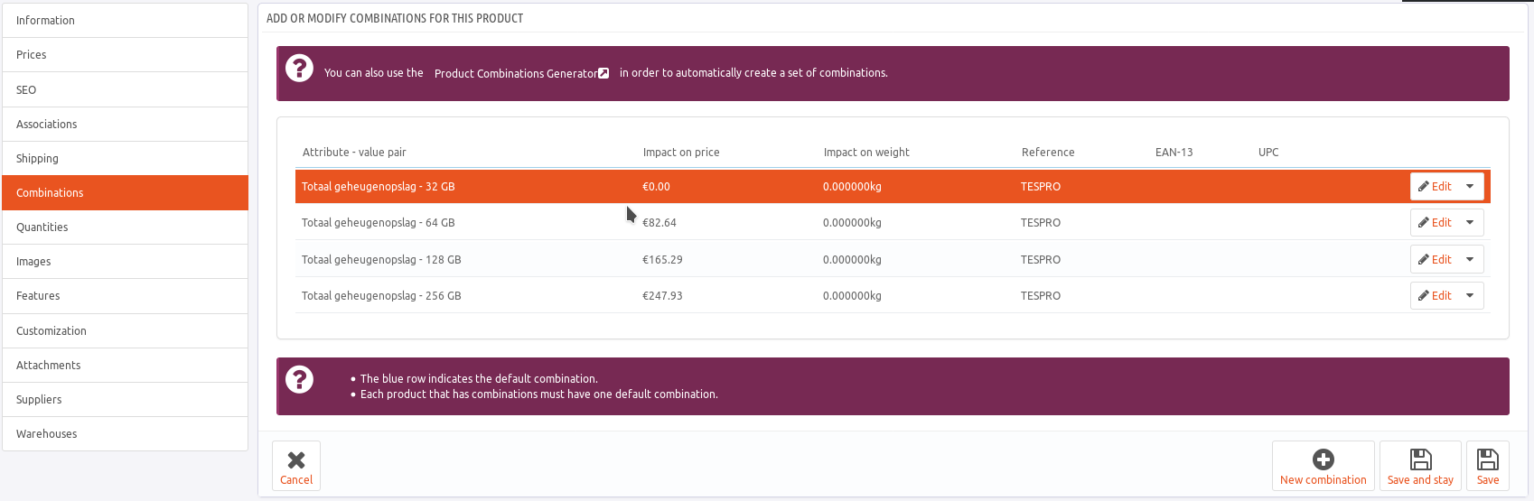Select the Information tab
This screenshot has width=1534, height=501.
pos(125,21)
